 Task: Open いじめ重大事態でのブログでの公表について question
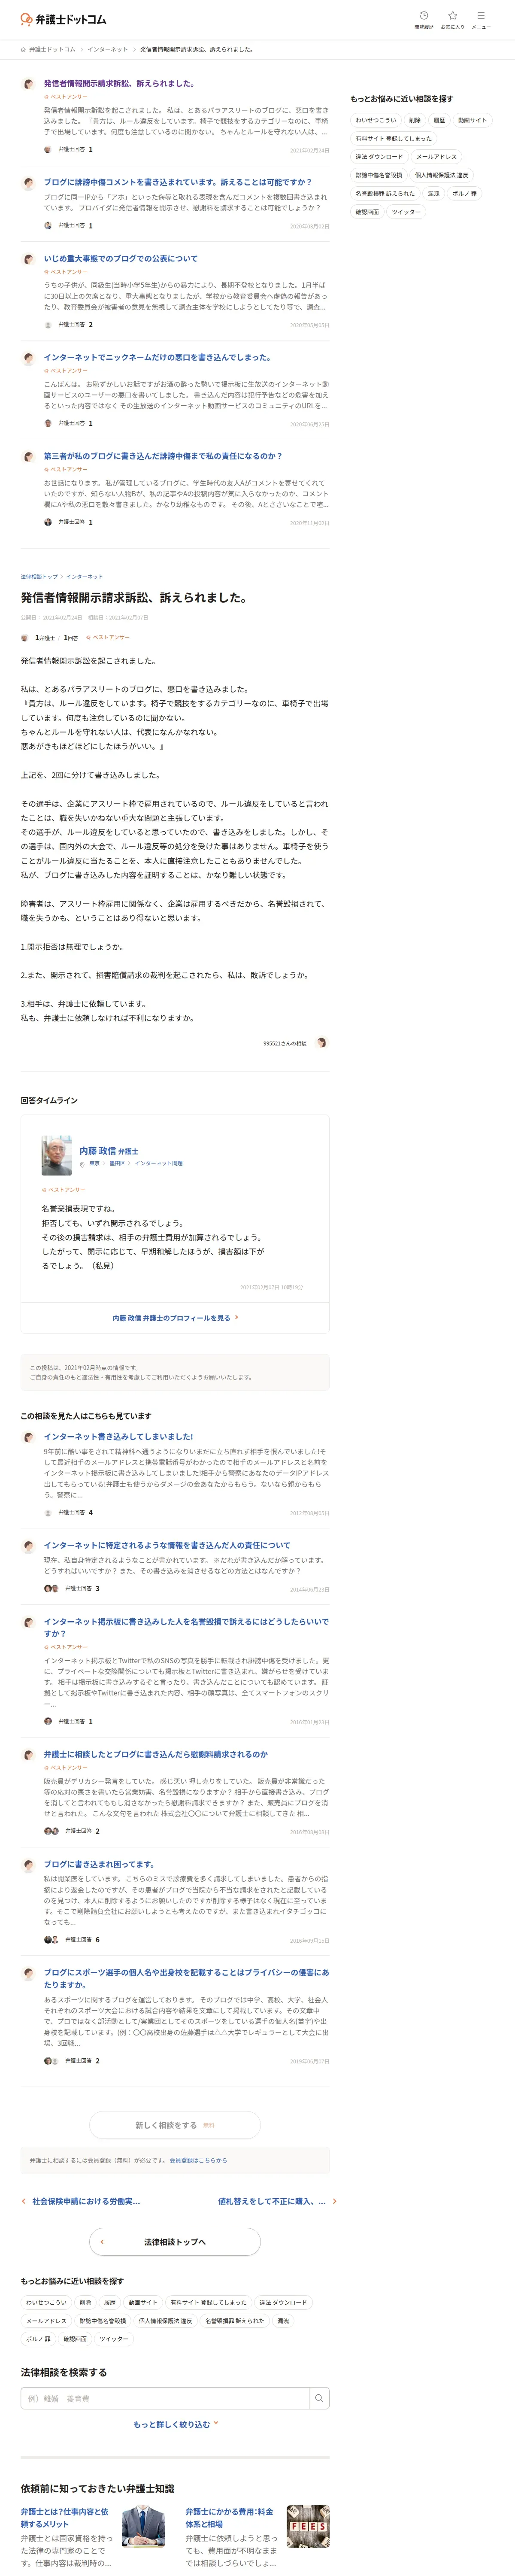(x=121, y=258)
